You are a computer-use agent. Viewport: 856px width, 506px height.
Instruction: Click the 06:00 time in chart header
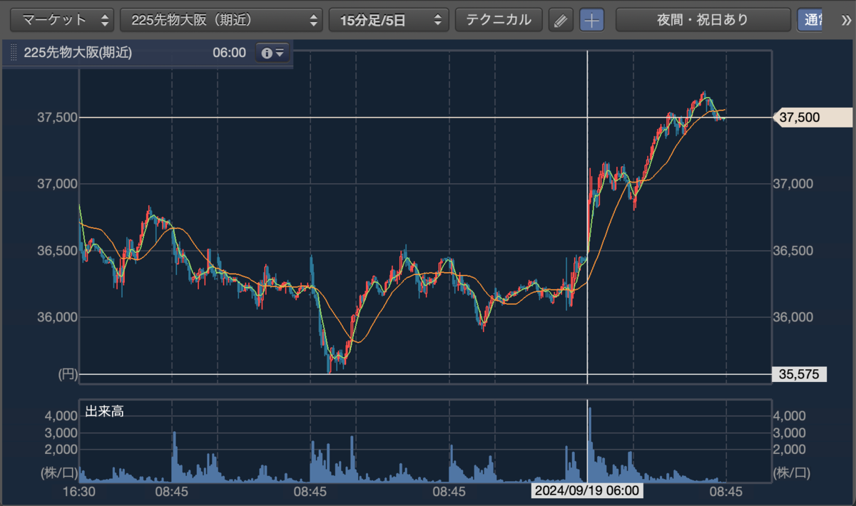pos(229,53)
